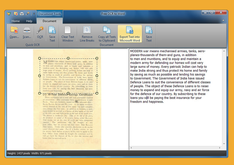Click quick access OCR wand icon
The width and height of the screenshot is (234, 165).
27,14
